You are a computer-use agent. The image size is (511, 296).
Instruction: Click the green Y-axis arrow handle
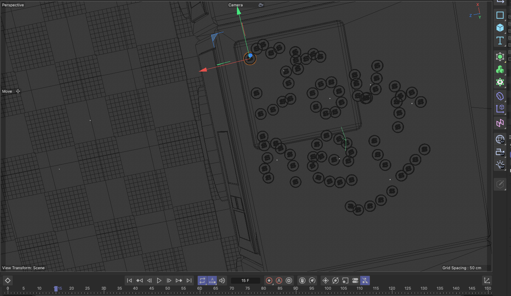click(239, 11)
